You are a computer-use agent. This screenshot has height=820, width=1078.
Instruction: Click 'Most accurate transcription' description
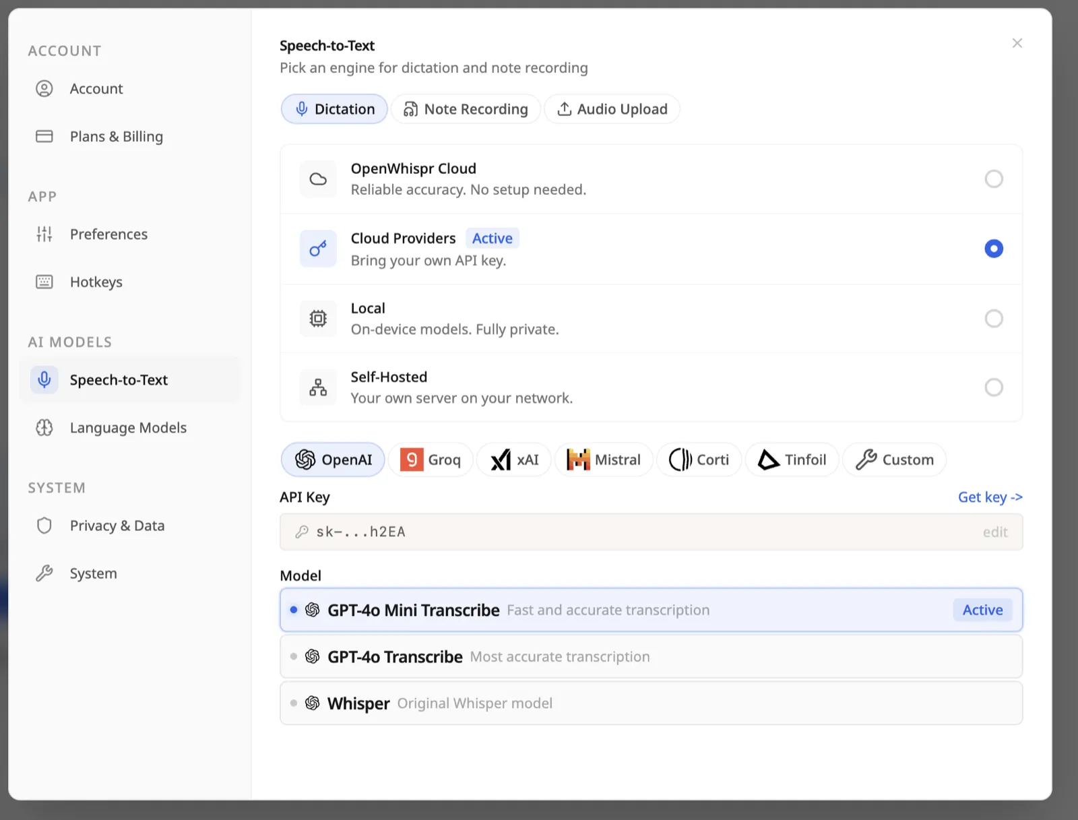coord(560,657)
